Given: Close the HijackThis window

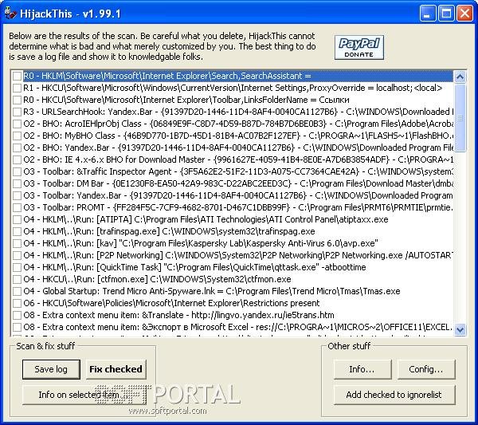Looking at the screenshot, I should [x=465, y=14].
